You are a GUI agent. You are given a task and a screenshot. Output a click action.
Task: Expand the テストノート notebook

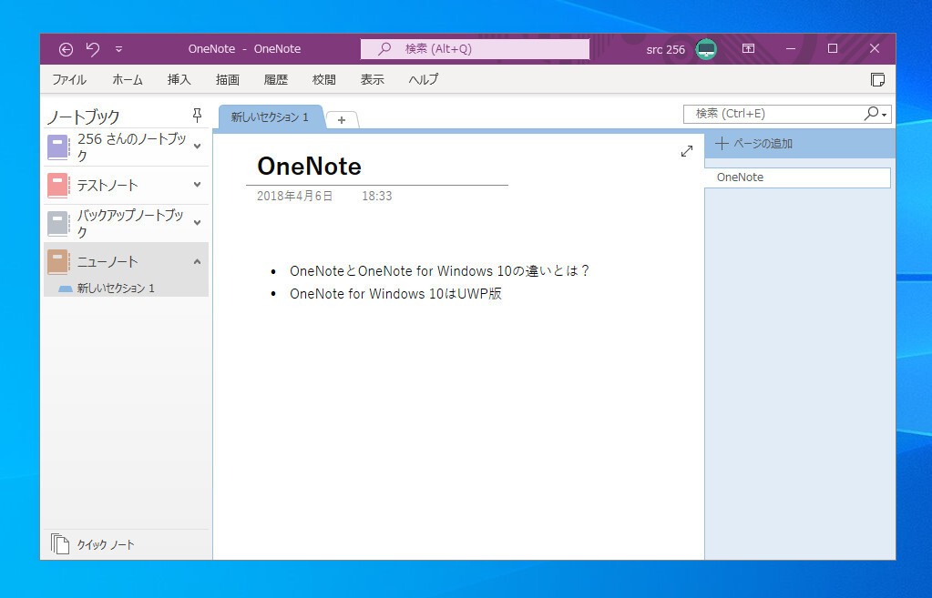click(196, 185)
